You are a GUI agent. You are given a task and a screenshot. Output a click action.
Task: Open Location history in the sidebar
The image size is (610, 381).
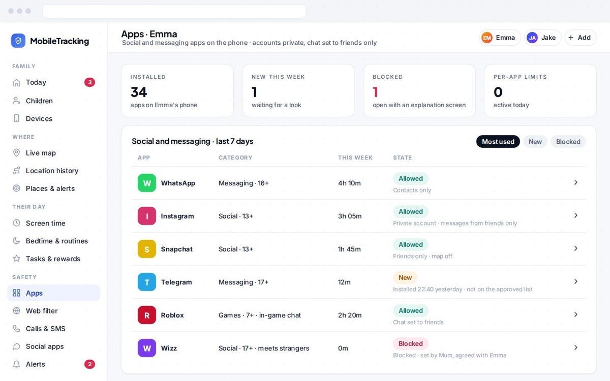53,171
